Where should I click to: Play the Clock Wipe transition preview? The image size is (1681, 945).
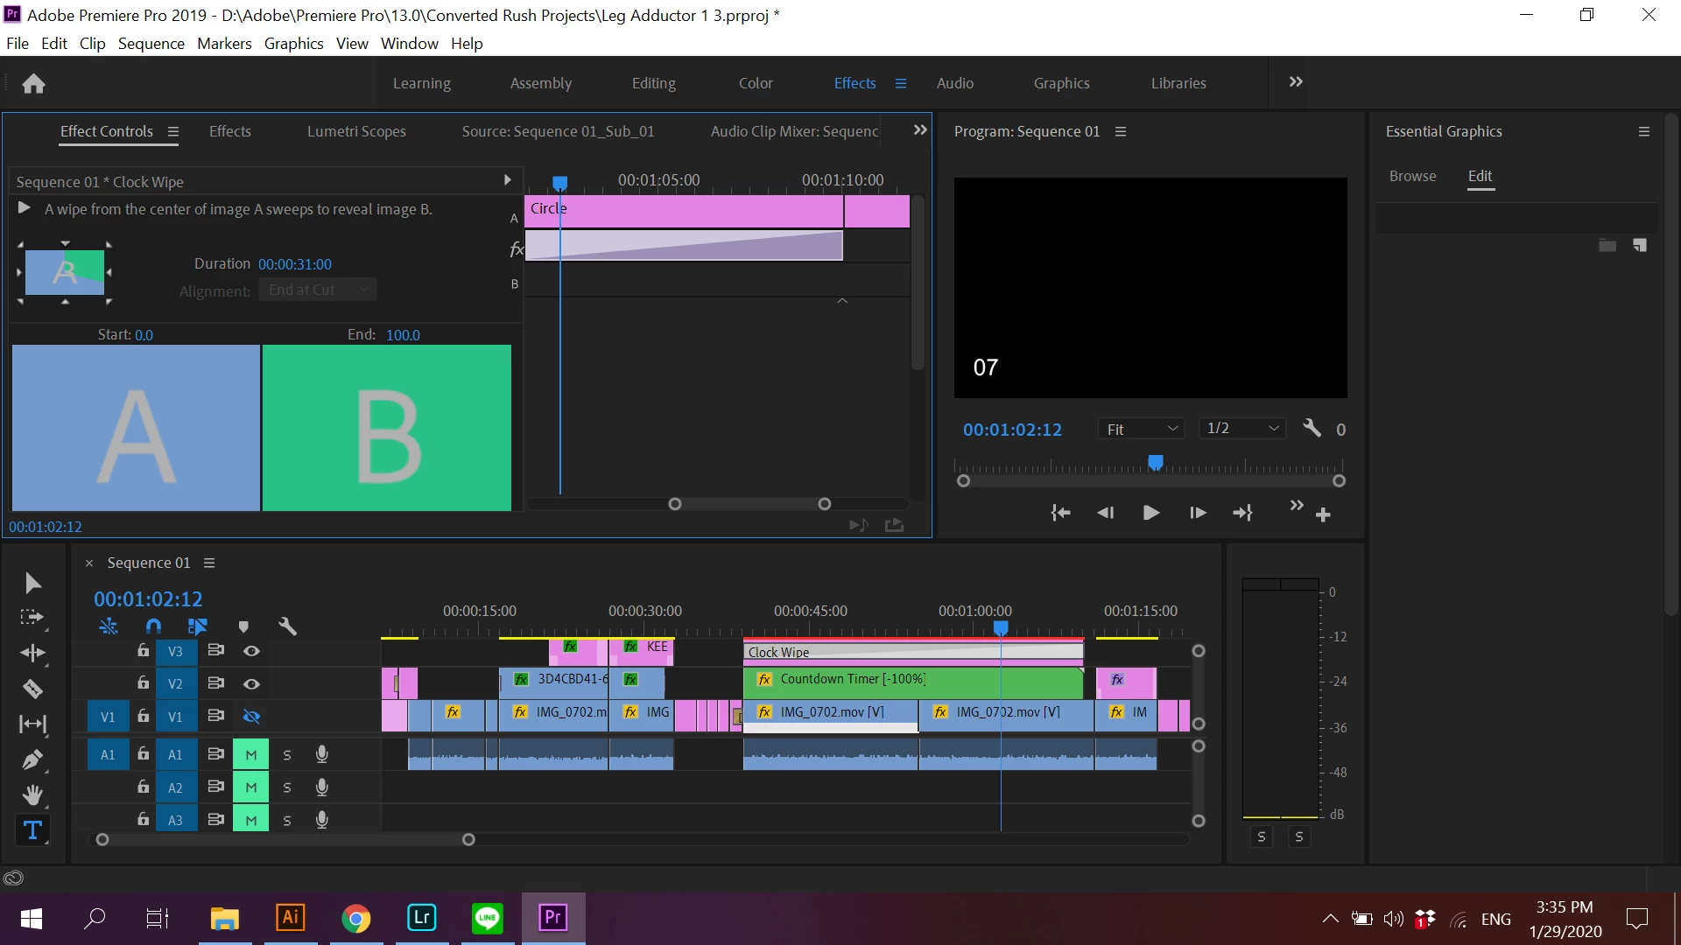(25, 208)
